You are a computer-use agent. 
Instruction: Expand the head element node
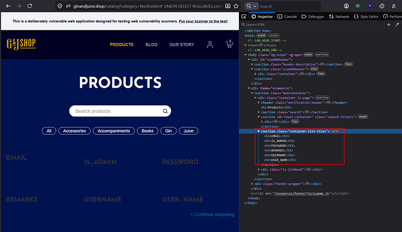point(246,45)
